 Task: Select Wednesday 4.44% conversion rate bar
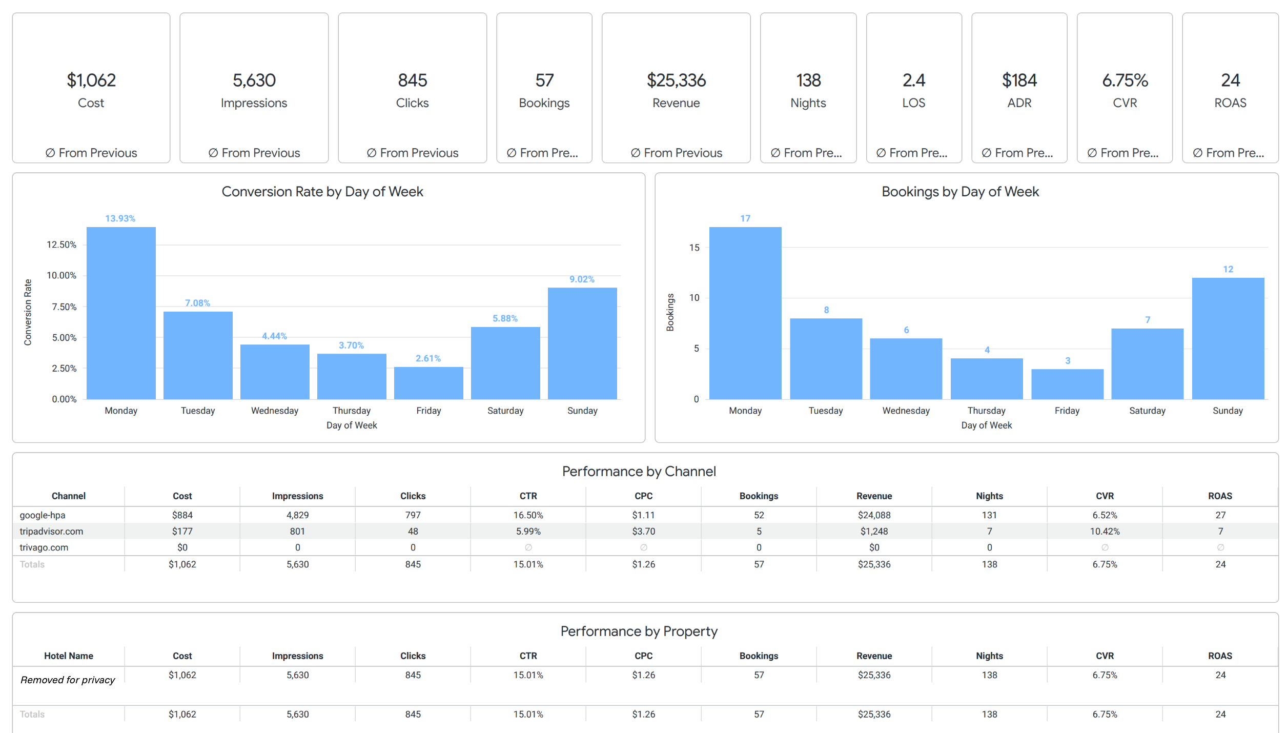[275, 372]
